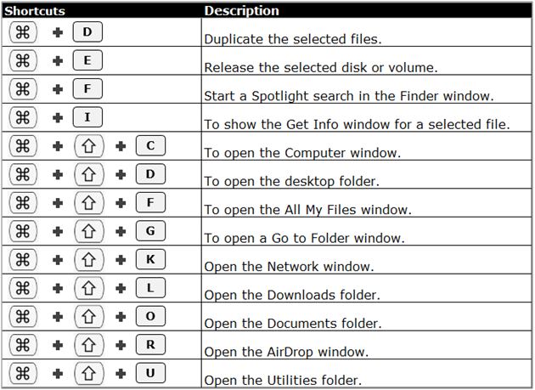
Task: Click the text 'Duplicate the selected files.'
Action: 293,39
